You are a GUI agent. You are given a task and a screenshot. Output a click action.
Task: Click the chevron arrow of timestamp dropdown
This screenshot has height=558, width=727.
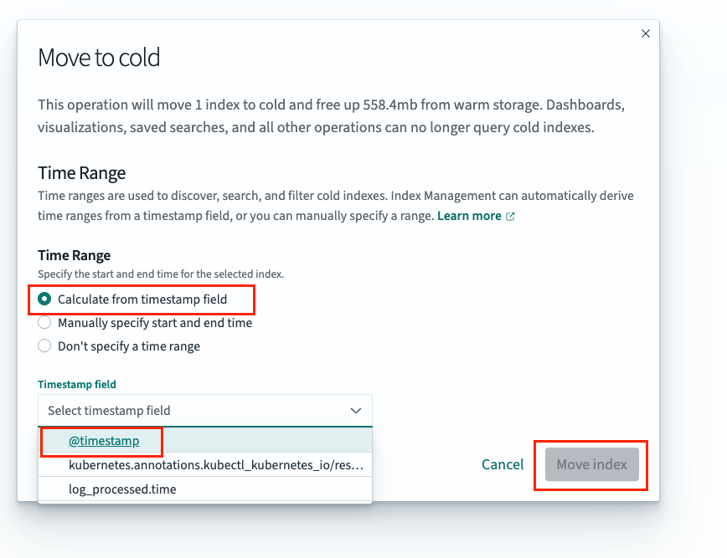[356, 411]
